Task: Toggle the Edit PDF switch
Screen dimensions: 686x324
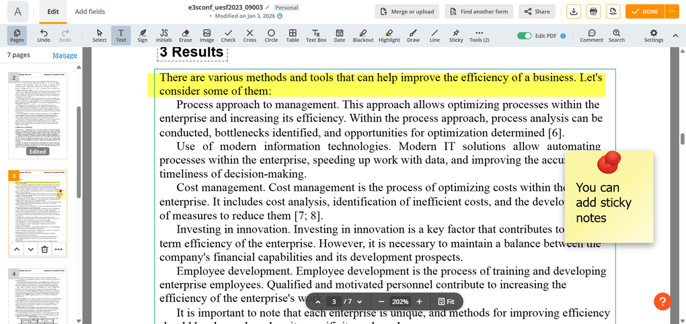Action: point(524,36)
